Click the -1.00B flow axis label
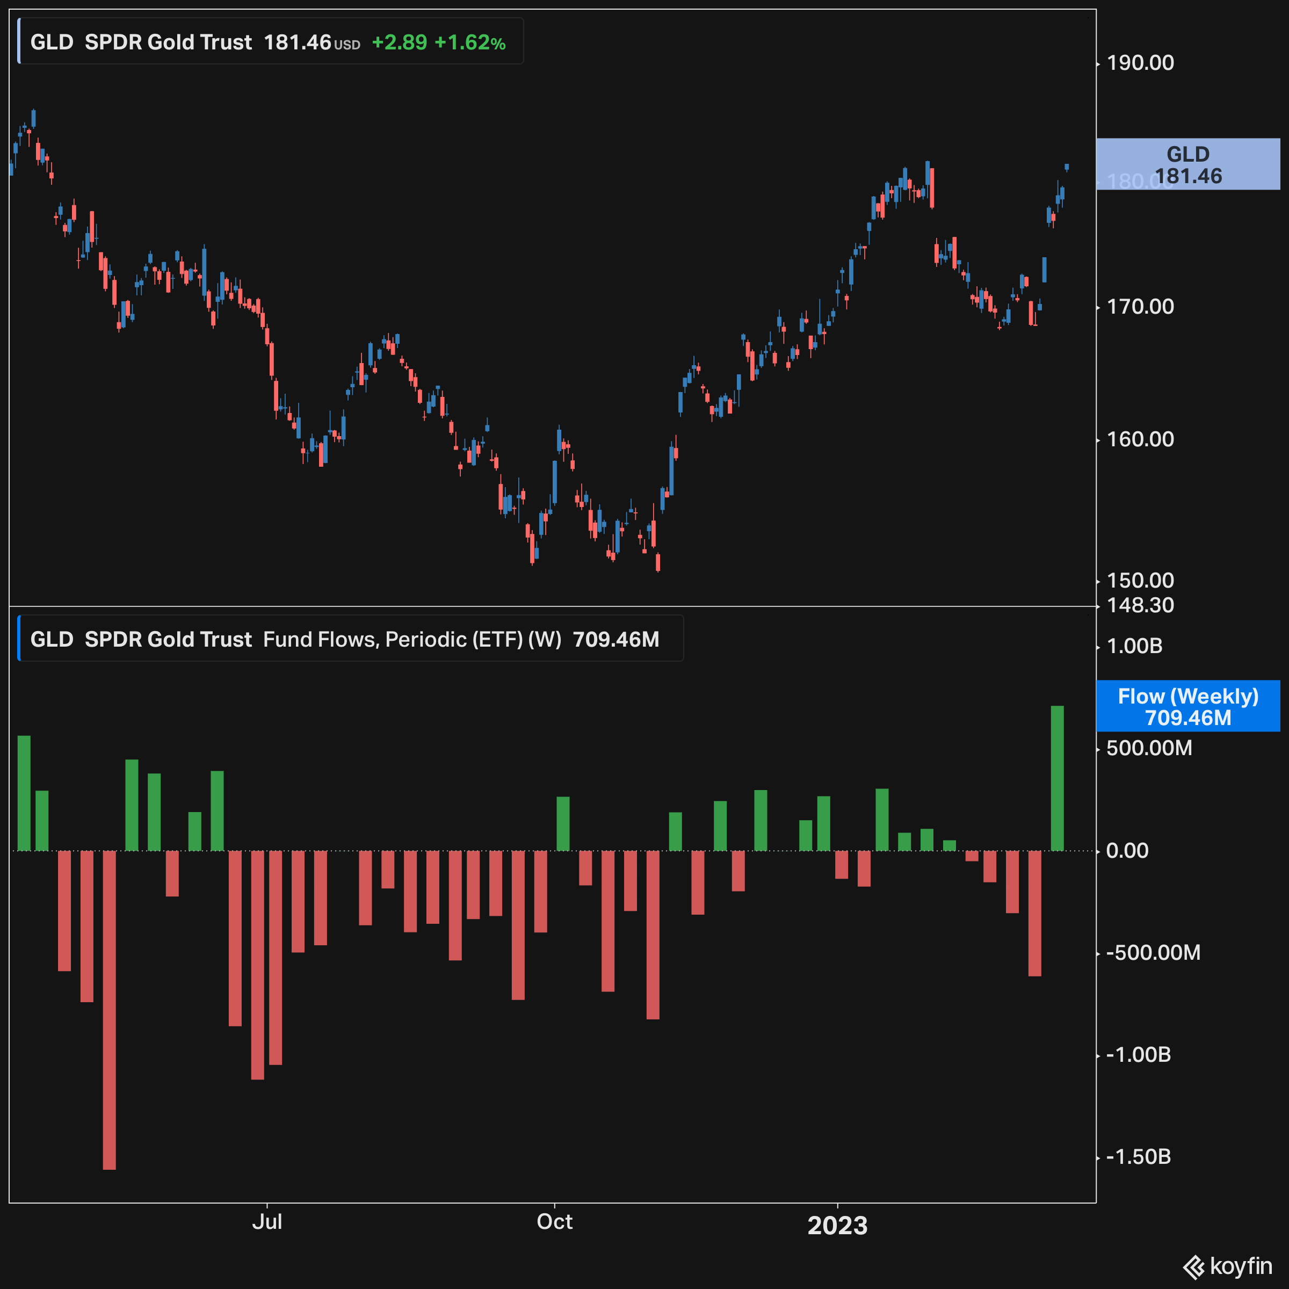This screenshot has height=1289, width=1289. (x=1138, y=1055)
